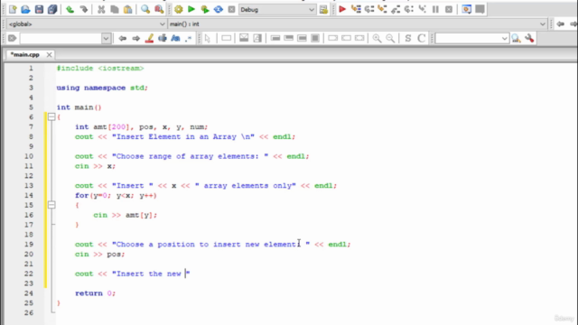This screenshot has width=578, height=325.
Task: Jump forward with the right arrow beside the highlight pen
Action: click(135, 38)
